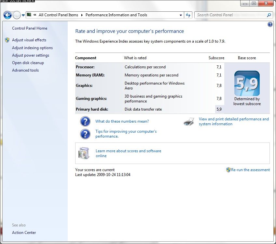
Task: Launch Open disk cleanup
Action: pos(28,63)
